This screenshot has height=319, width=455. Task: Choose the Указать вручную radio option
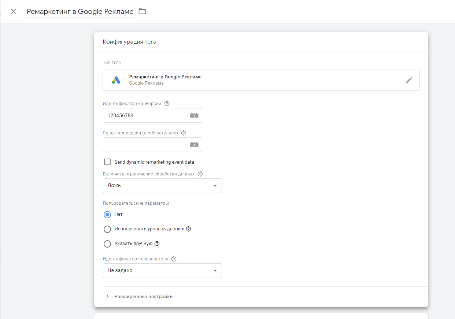pos(107,244)
